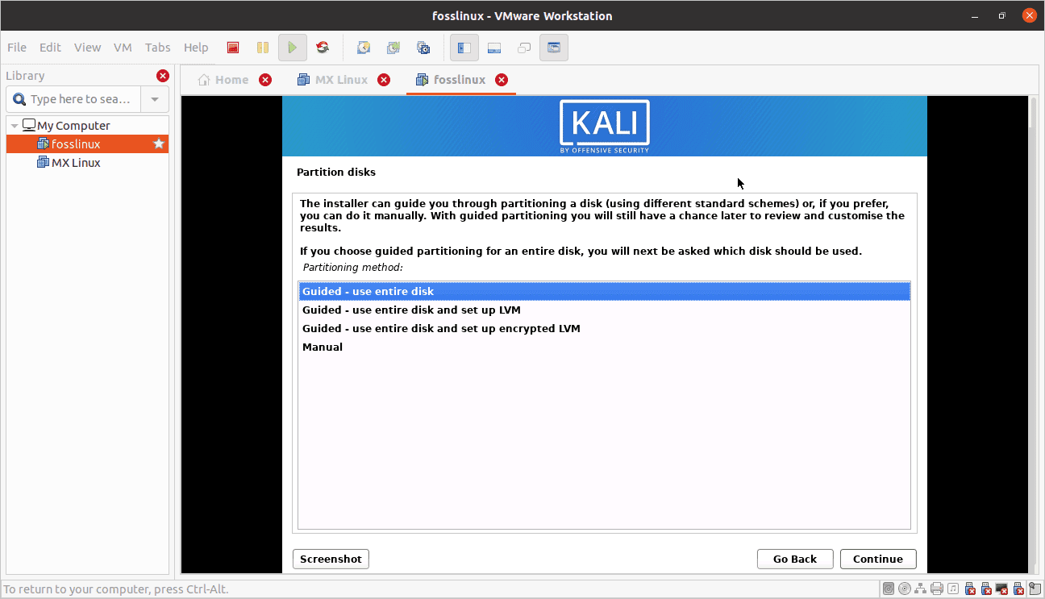Screen dimensions: 1045x599
Task: Open the Help menu
Action: [x=196, y=48]
